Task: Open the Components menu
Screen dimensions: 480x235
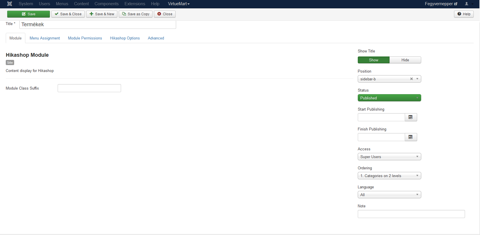Action: pyautogui.click(x=107, y=4)
